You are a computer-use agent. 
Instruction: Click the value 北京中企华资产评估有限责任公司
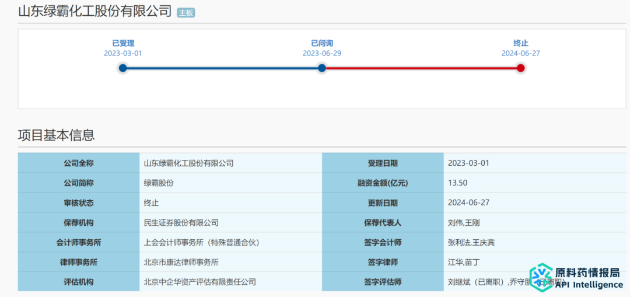point(199,282)
